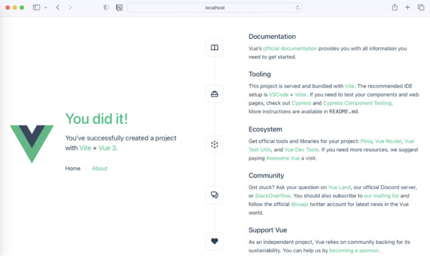This screenshot has height=263, width=430.
Task: Click the Notion web clipper extension icon
Action: click(119, 7)
